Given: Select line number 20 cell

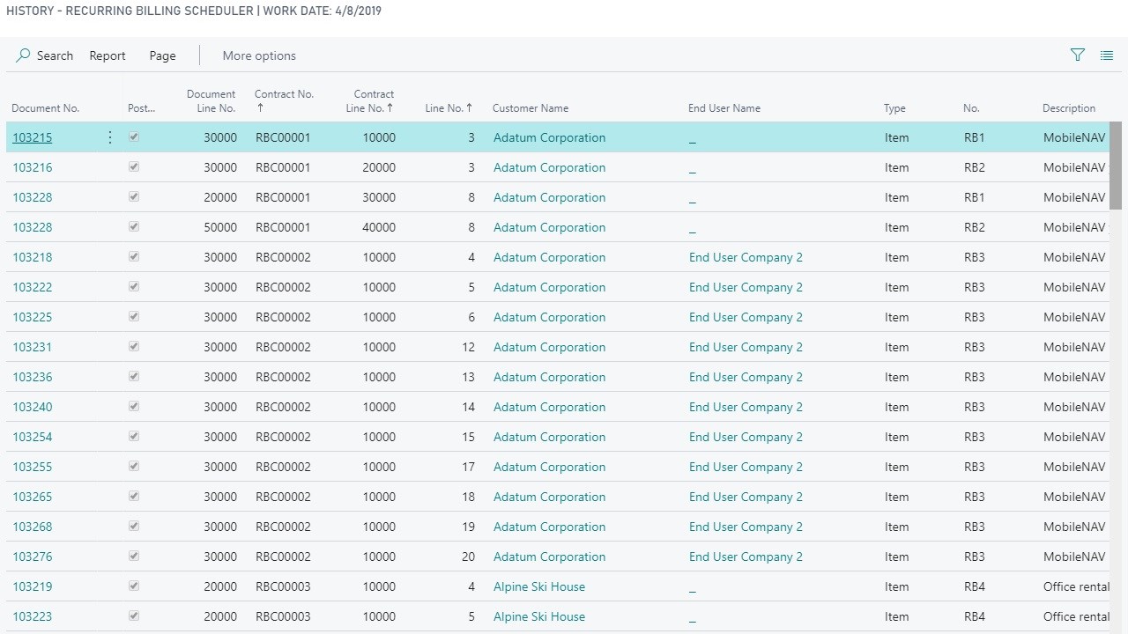Looking at the screenshot, I should [x=468, y=557].
